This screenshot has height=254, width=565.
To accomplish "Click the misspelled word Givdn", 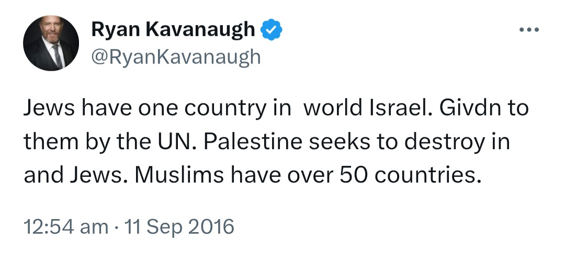I will tap(468, 108).
